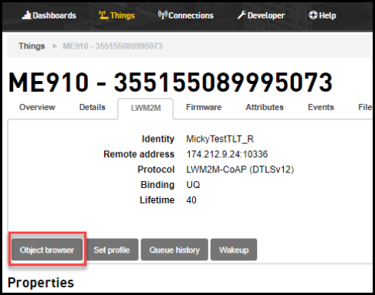This screenshot has width=375, height=295.
Task: Select identity value MickyTestTLT_R
Action: click(x=220, y=139)
